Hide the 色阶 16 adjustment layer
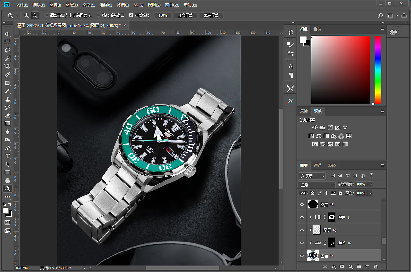The image size is (411, 272). tap(302, 243)
